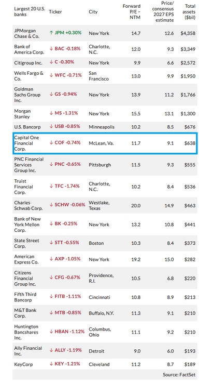Click the BAC -0.18% ticker
The image size is (199, 382).
[65, 49]
